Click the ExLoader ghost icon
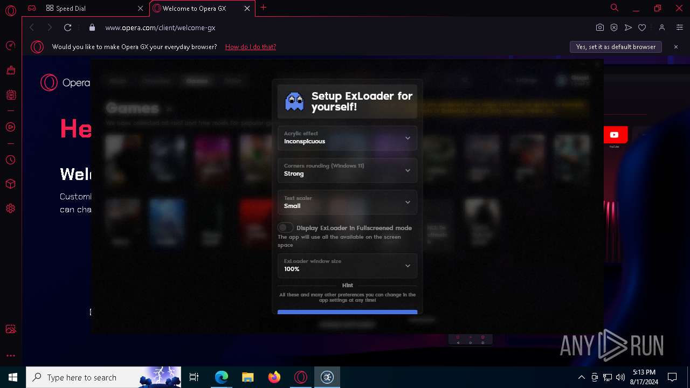The image size is (690, 388). click(x=294, y=101)
